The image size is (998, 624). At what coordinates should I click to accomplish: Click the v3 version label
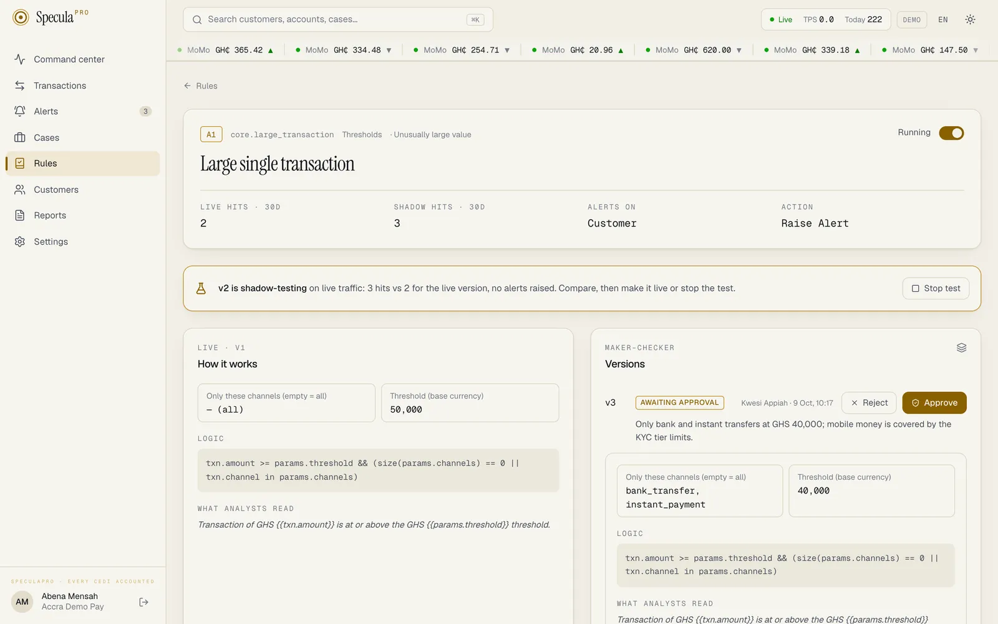[x=611, y=403]
